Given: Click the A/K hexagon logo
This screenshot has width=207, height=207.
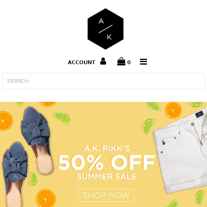Looking at the screenshot, I should tap(106, 29).
